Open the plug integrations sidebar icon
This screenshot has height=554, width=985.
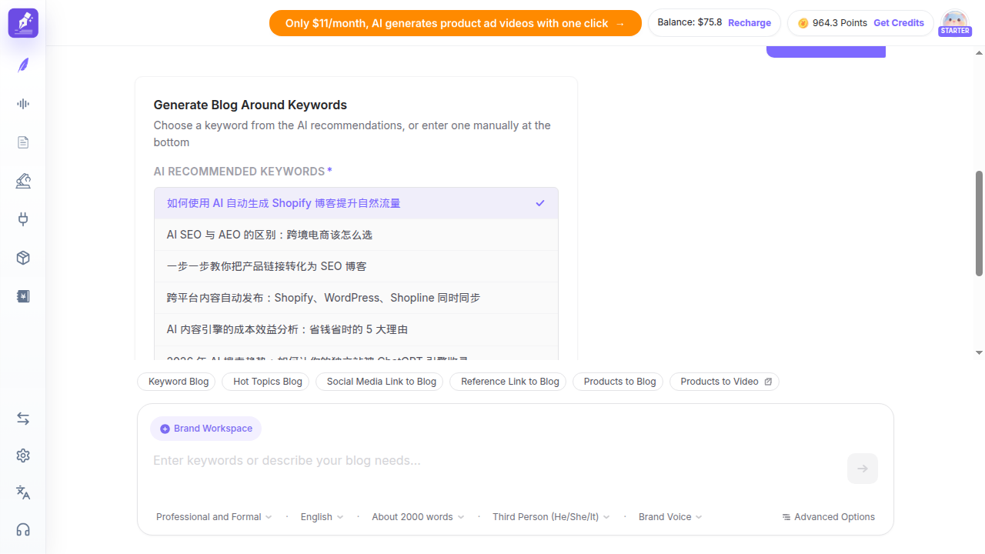click(23, 219)
